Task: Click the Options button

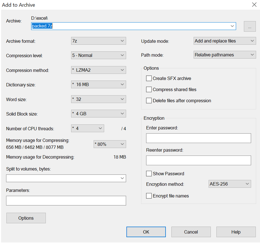Action: [26, 218]
